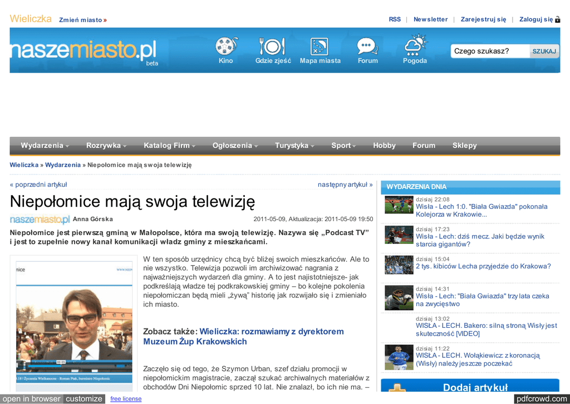Click the Forum speech bubble icon
This screenshot has height=404, width=570.
(x=367, y=46)
